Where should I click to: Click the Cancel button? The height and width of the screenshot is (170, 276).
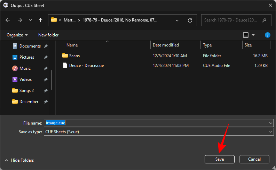click(254, 159)
